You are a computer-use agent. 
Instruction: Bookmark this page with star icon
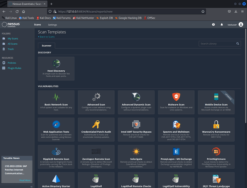tap(203, 11)
